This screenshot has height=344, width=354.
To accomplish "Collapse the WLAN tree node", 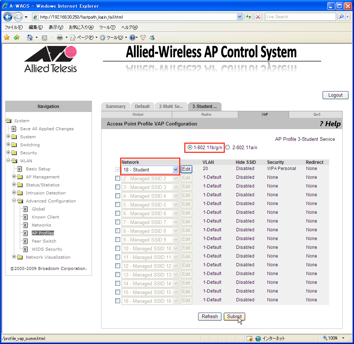I will 8,161.
